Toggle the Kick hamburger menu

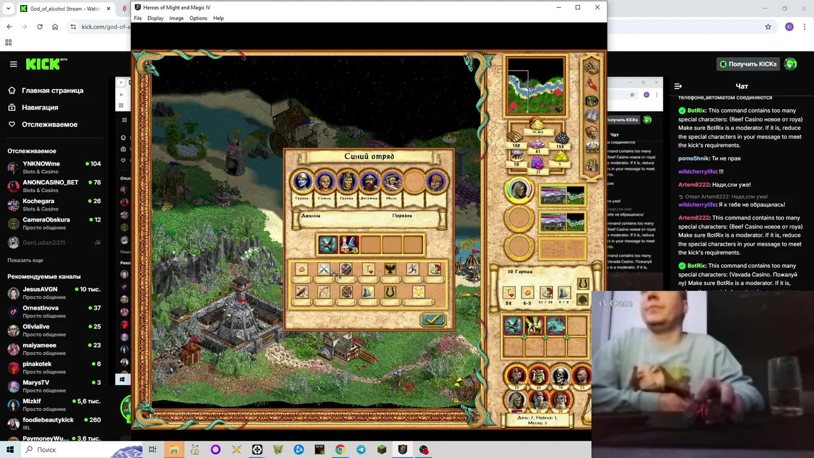[13, 64]
